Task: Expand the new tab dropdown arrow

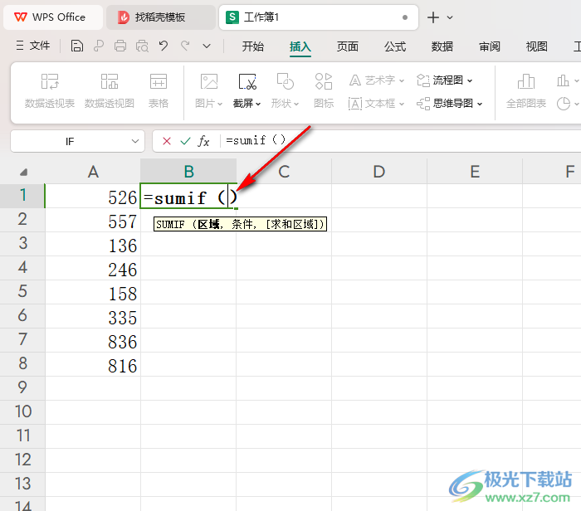Action: coord(450,17)
